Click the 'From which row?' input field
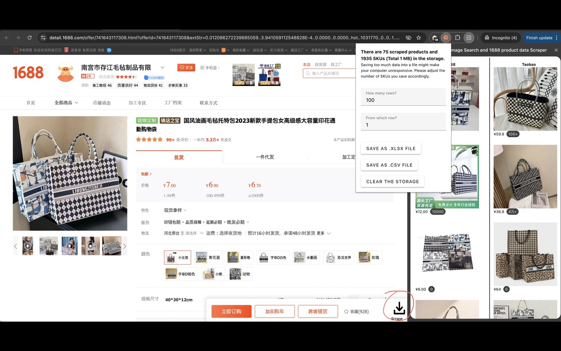 coord(403,122)
